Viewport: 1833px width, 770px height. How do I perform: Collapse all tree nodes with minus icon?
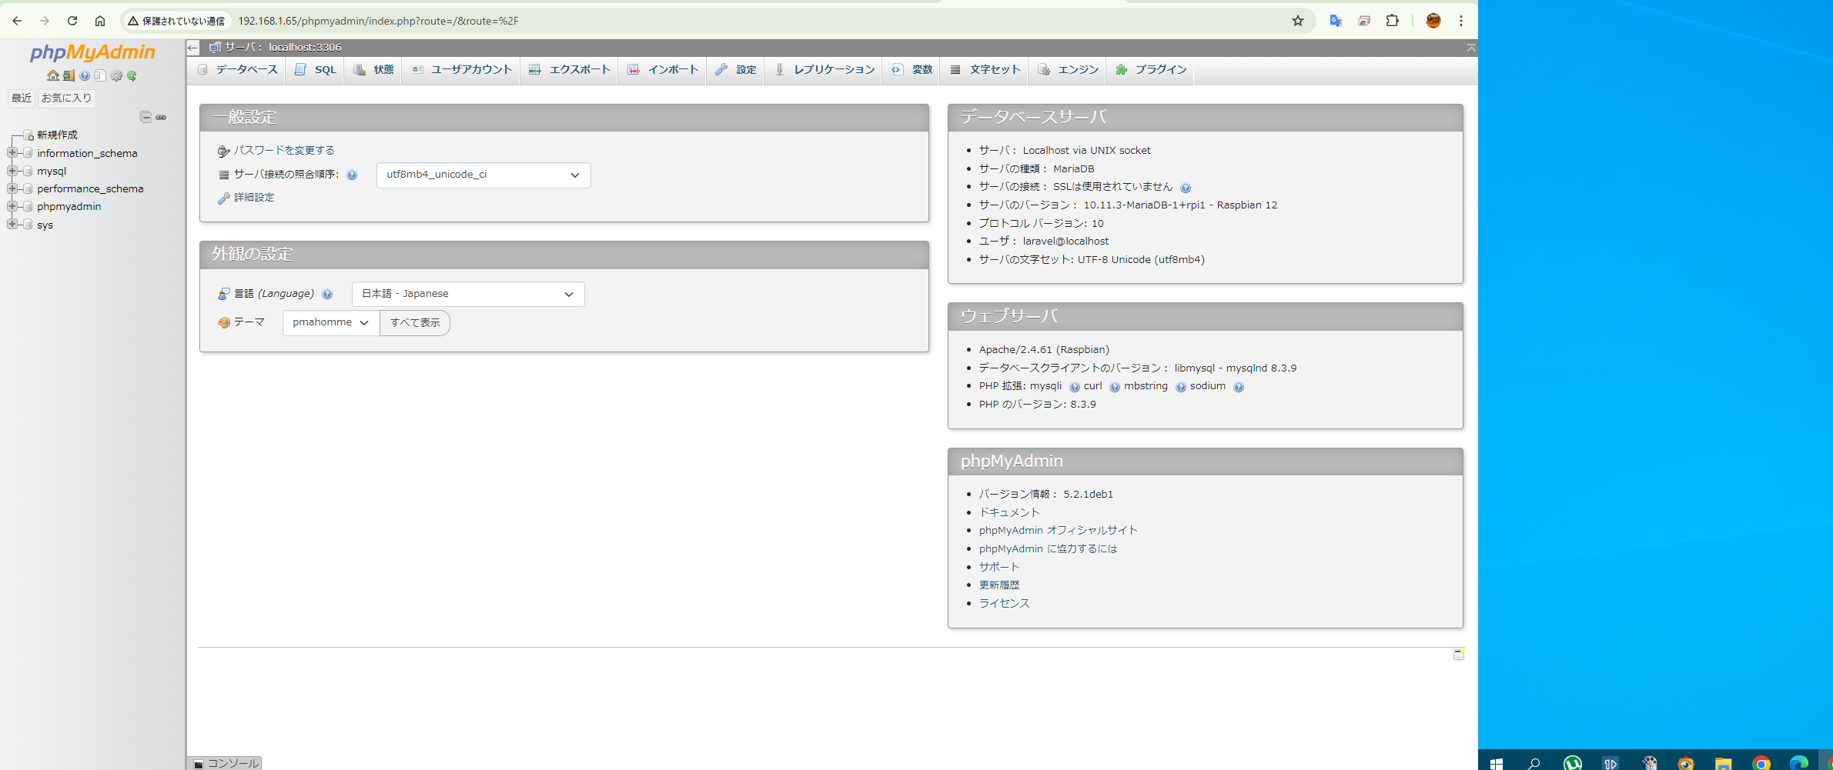click(146, 117)
